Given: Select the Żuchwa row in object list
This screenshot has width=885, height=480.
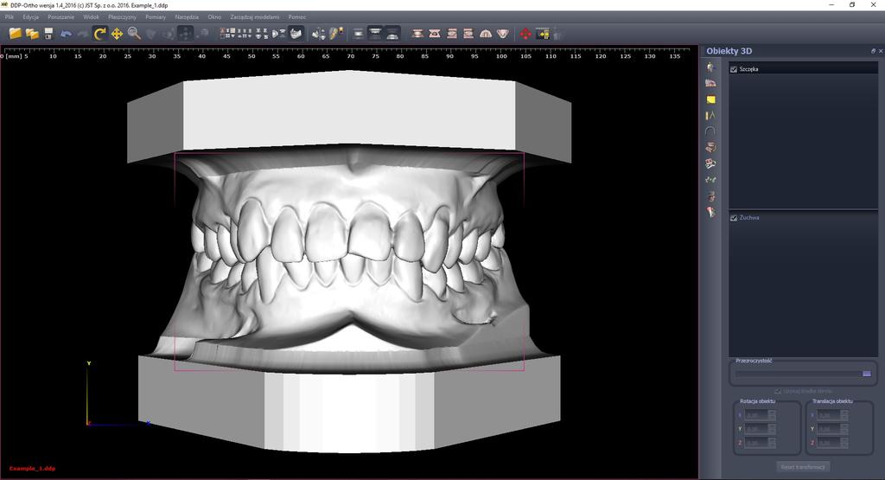Looking at the screenshot, I should [x=803, y=217].
